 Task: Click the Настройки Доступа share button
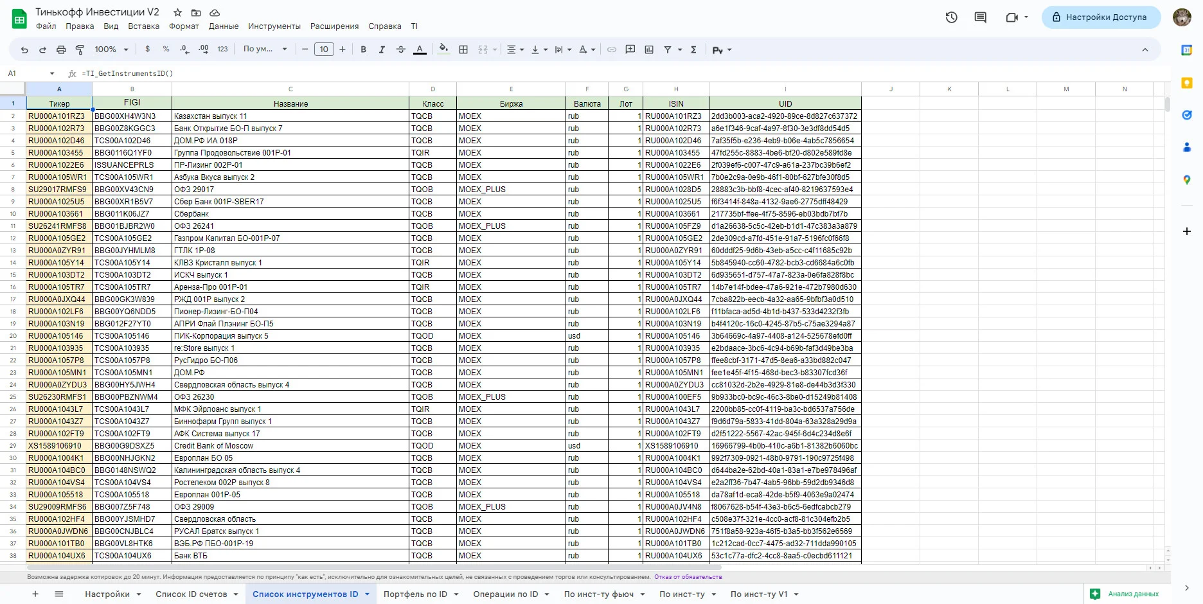tap(1101, 17)
